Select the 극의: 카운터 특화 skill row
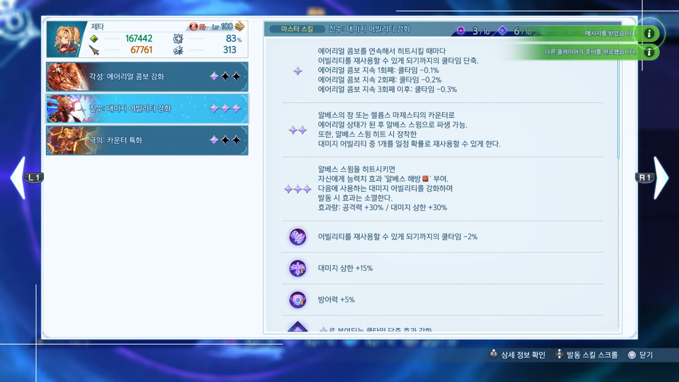Image resolution: width=679 pixels, height=382 pixels. (147, 140)
